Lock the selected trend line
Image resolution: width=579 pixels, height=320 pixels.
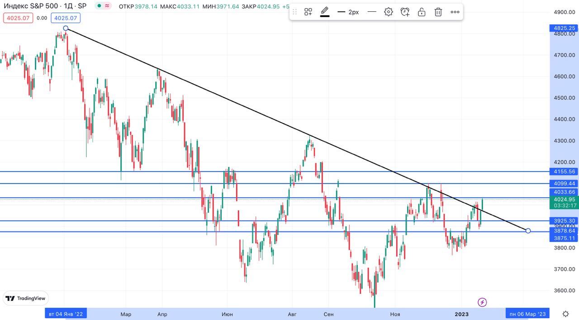click(x=422, y=12)
